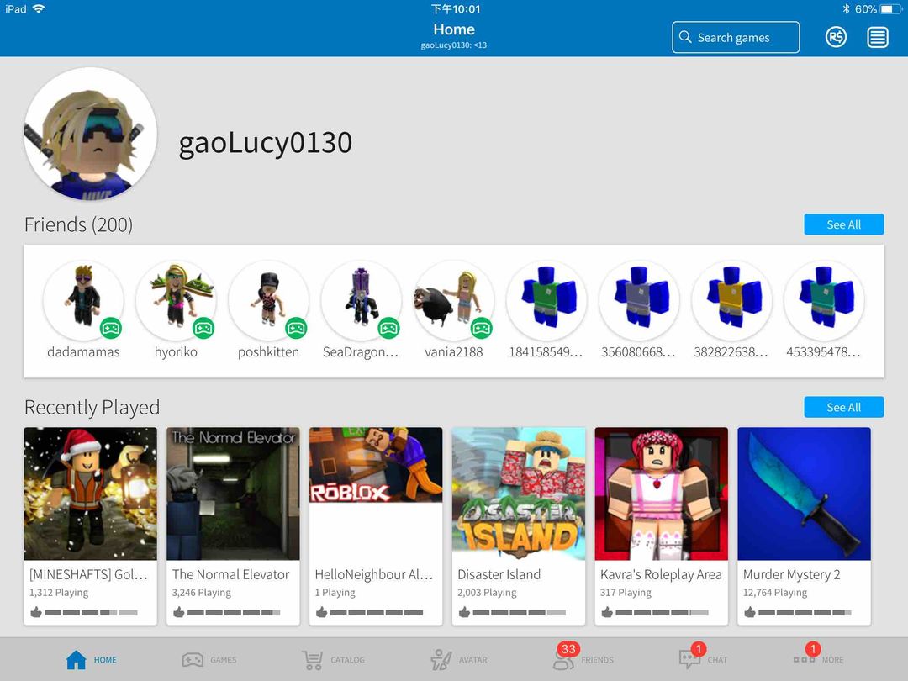This screenshot has width=908, height=681.
Task: Open the hamburger menu icon in header
Action: (x=877, y=37)
